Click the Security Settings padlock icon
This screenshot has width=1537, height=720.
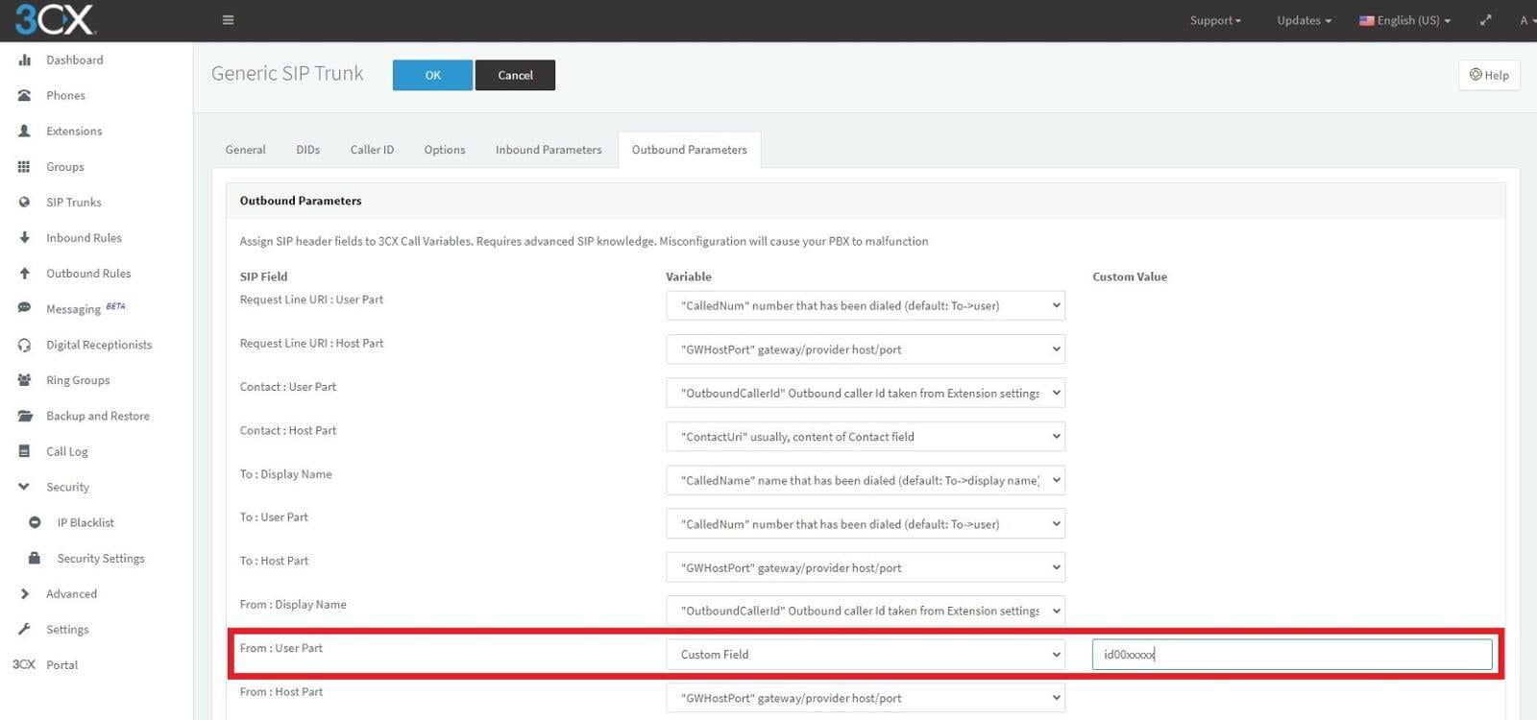(35, 558)
